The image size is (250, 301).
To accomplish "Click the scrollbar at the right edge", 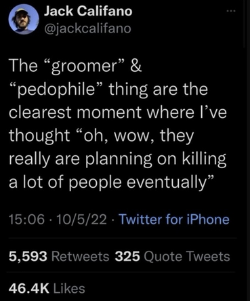I will point(245,24).
